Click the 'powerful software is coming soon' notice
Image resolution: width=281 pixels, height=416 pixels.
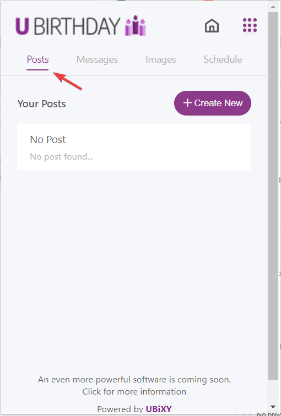[134, 380]
